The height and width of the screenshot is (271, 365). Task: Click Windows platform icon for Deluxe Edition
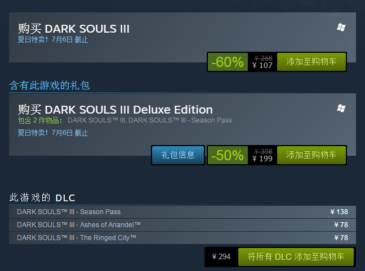[341, 108]
